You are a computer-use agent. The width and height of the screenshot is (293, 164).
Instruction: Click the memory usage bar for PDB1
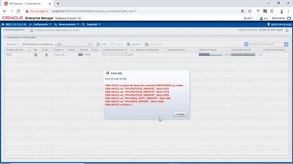click(x=211, y=55)
